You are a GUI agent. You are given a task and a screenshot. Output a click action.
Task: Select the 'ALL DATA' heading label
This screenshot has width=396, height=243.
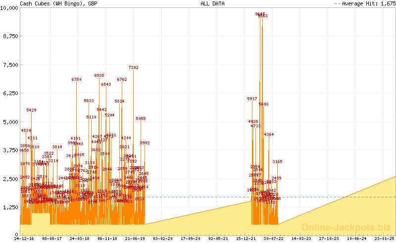pyautogui.click(x=212, y=3)
